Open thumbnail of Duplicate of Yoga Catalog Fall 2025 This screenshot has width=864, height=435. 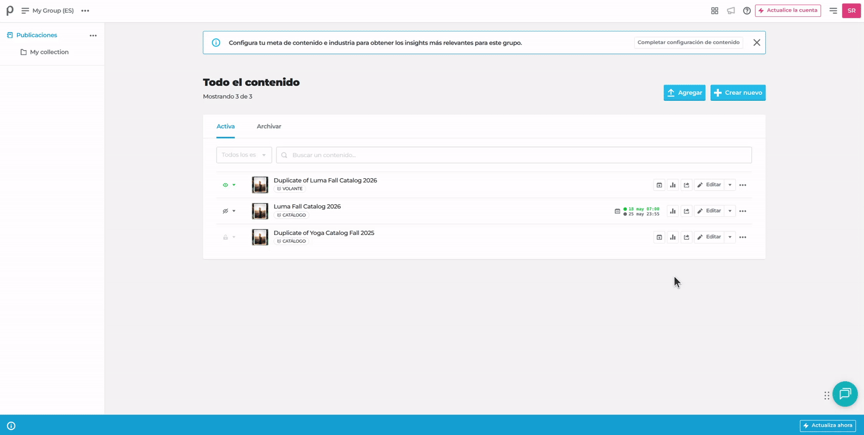coord(260,237)
